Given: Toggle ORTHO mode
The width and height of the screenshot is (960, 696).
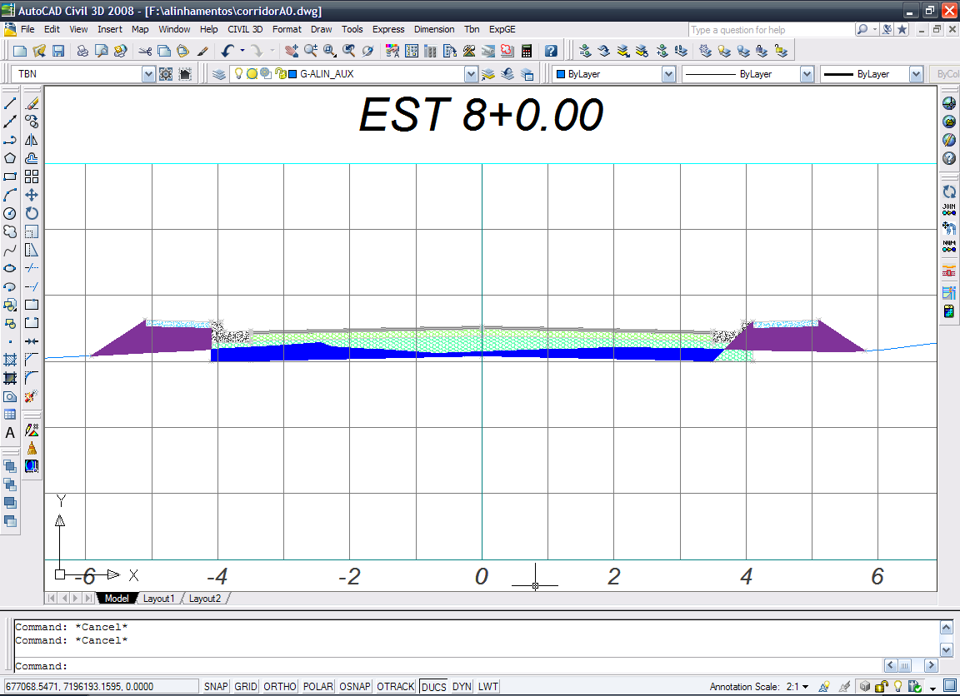Looking at the screenshot, I should [x=280, y=686].
